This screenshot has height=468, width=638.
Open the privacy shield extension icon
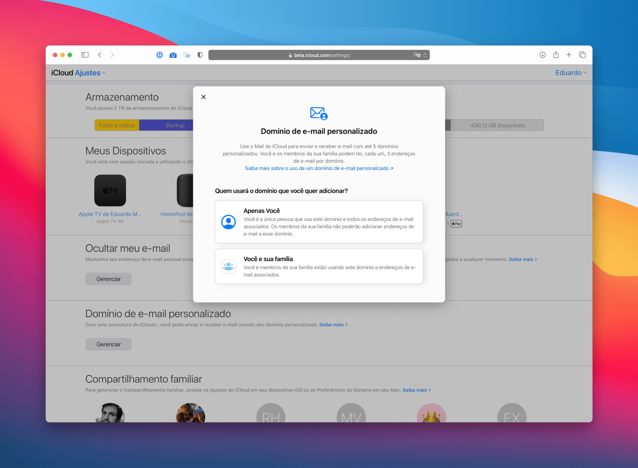click(200, 54)
